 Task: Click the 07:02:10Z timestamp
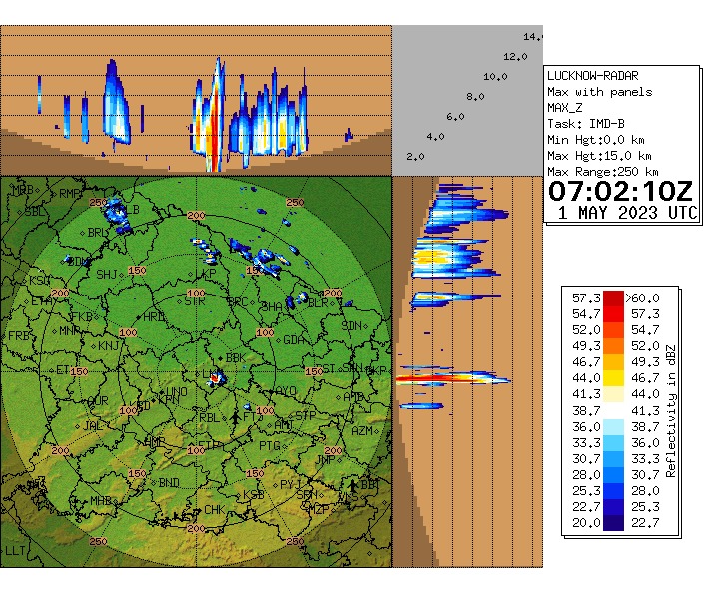(620, 191)
